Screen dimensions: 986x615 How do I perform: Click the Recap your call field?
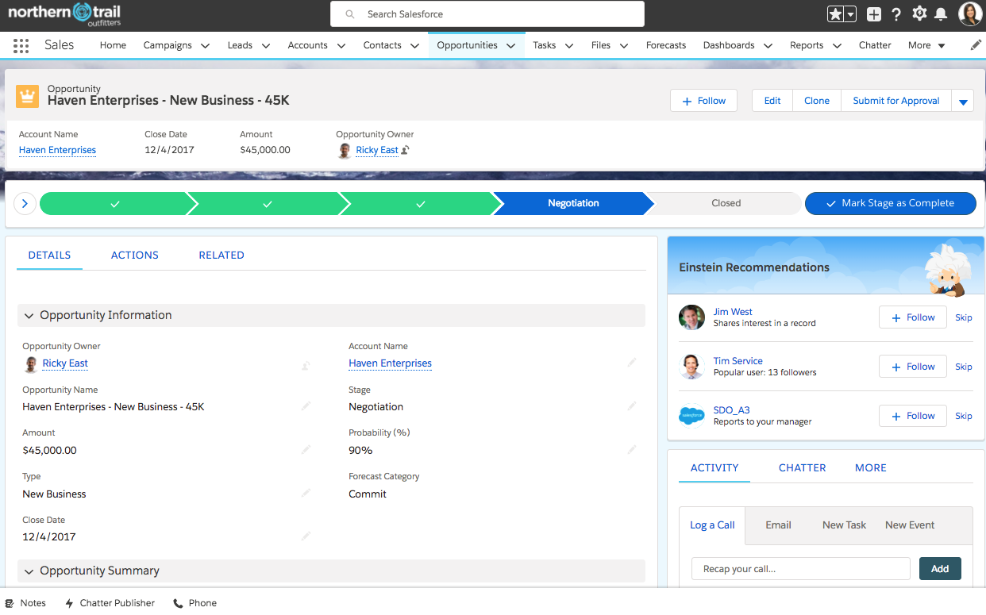pos(801,569)
